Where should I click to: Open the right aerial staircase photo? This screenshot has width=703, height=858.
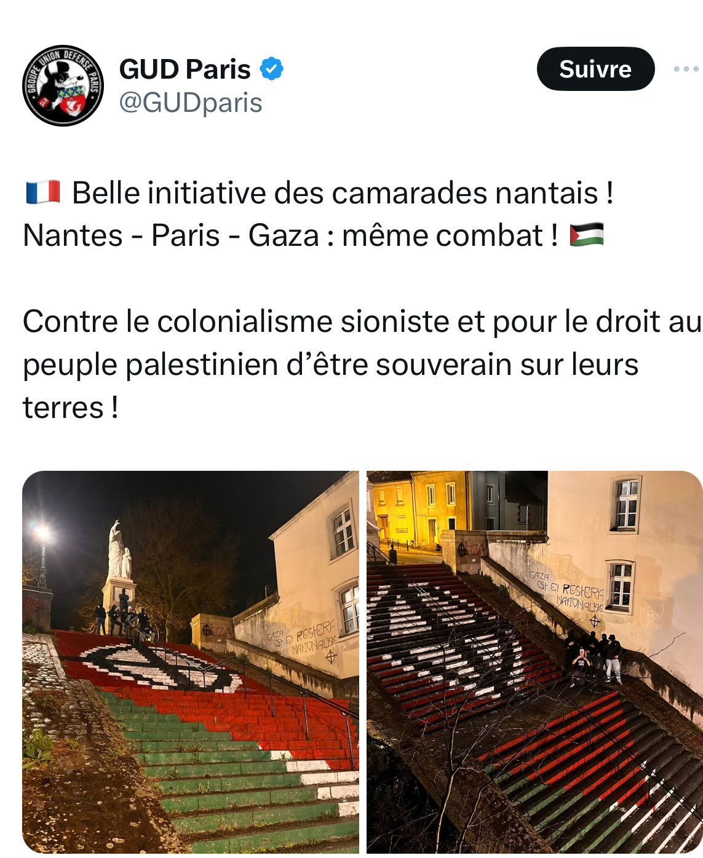pos(534,662)
